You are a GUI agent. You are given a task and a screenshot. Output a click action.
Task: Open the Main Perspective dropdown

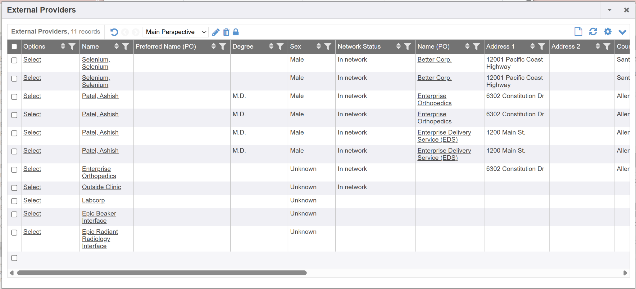click(x=176, y=32)
